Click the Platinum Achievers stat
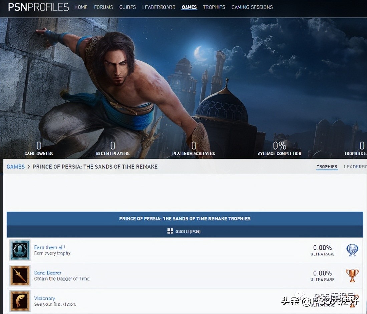Image resolution: width=367 pixels, height=314 pixels. click(194, 149)
